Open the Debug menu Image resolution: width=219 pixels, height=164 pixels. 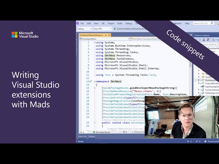(x=129, y=24)
